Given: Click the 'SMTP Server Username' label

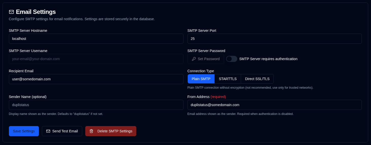Looking at the screenshot, I should pyautogui.click(x=28, y=51).
